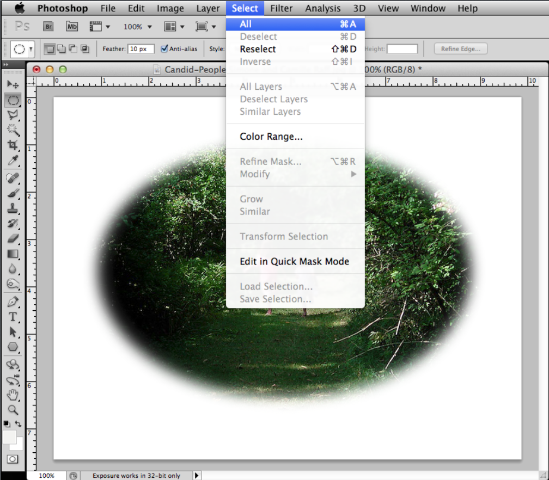This screenshot has width=549, height=480.
Task: Select the Zoom magnifier tool
Action: [13, 410]
